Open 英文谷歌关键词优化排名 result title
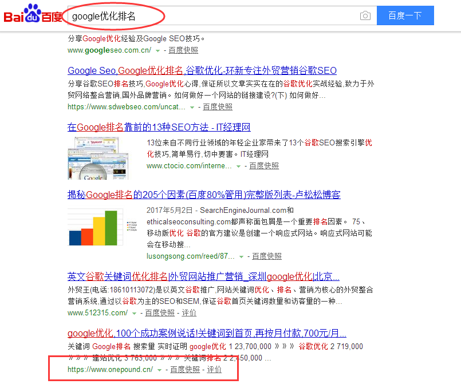Image resolution: width=461 pixels, height=384 pixels. coord(203,276)
